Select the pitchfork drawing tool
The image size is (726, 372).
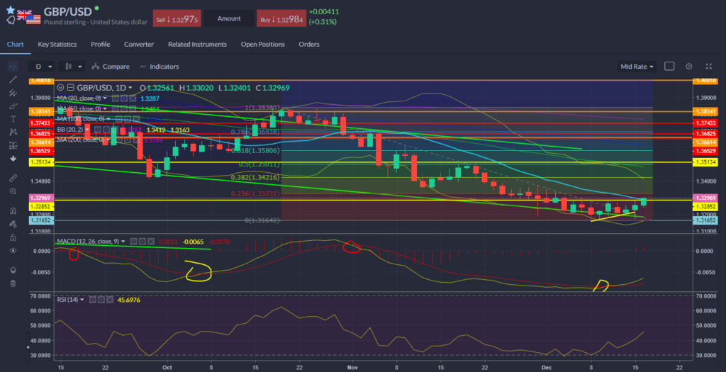pyautogui.click(x=13, y=93)
